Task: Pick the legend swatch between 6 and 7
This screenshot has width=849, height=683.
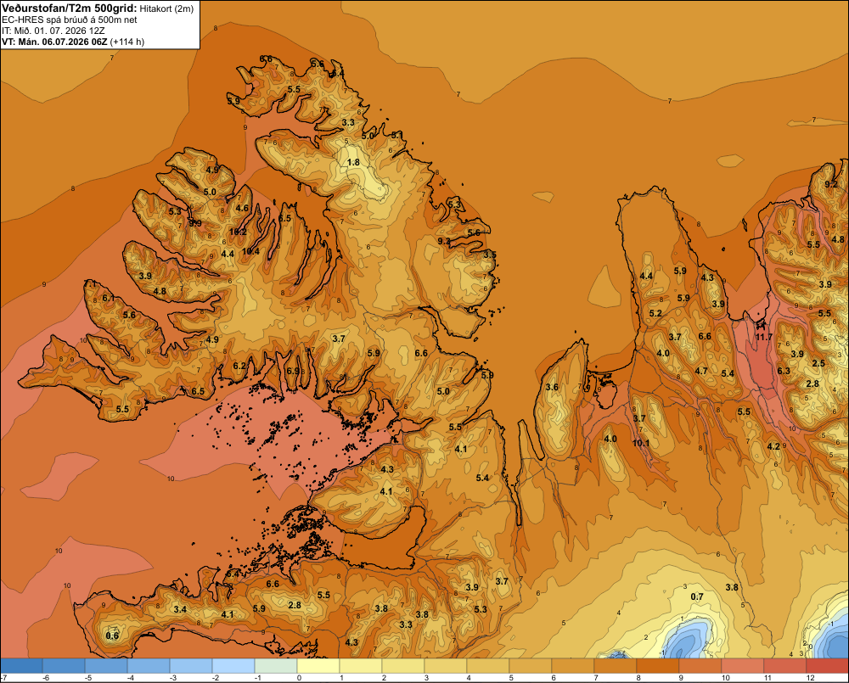Action: [572, 666]
